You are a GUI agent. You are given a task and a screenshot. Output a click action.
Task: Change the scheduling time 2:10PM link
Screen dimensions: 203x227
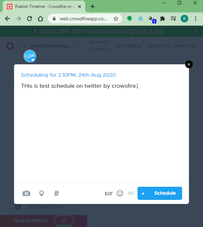tap(68, 75)
